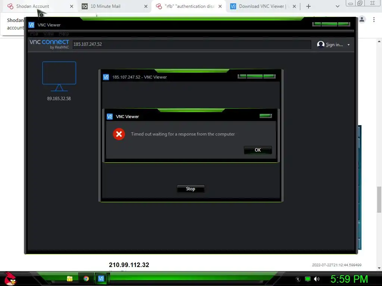382x286 pixels.
Task: Click VNC icon in error dialog title bar
Action: tap(110, 117)
